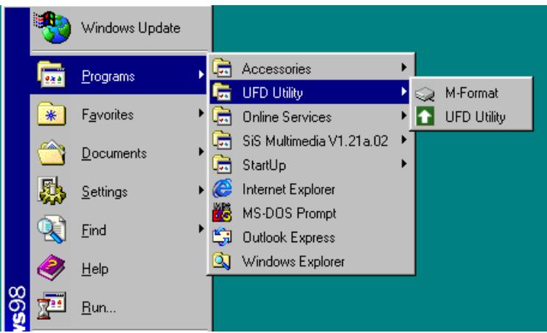Click the Online Services folder icon
The image size is (547, 333).
tap(222, 116)
